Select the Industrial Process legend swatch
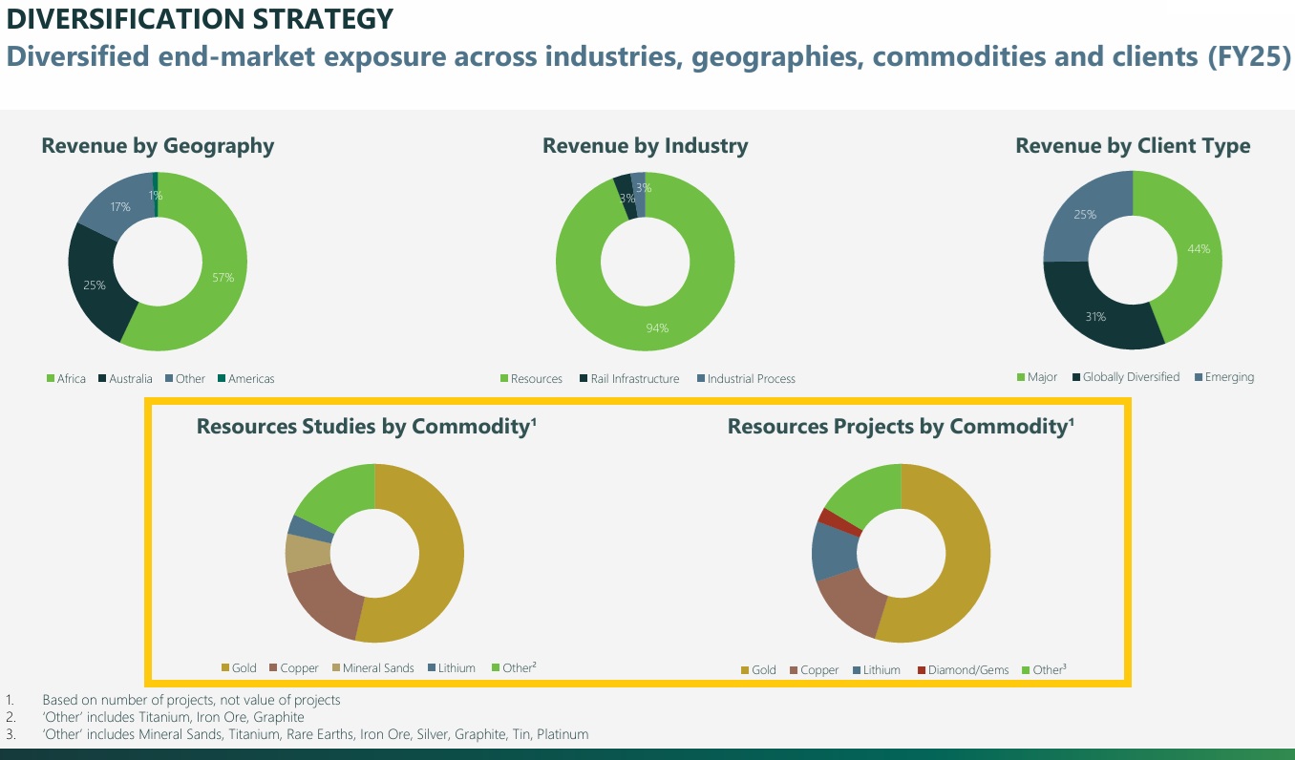Image resolution: width=1295 pixels, height=760 pixels. pos(700,379)
